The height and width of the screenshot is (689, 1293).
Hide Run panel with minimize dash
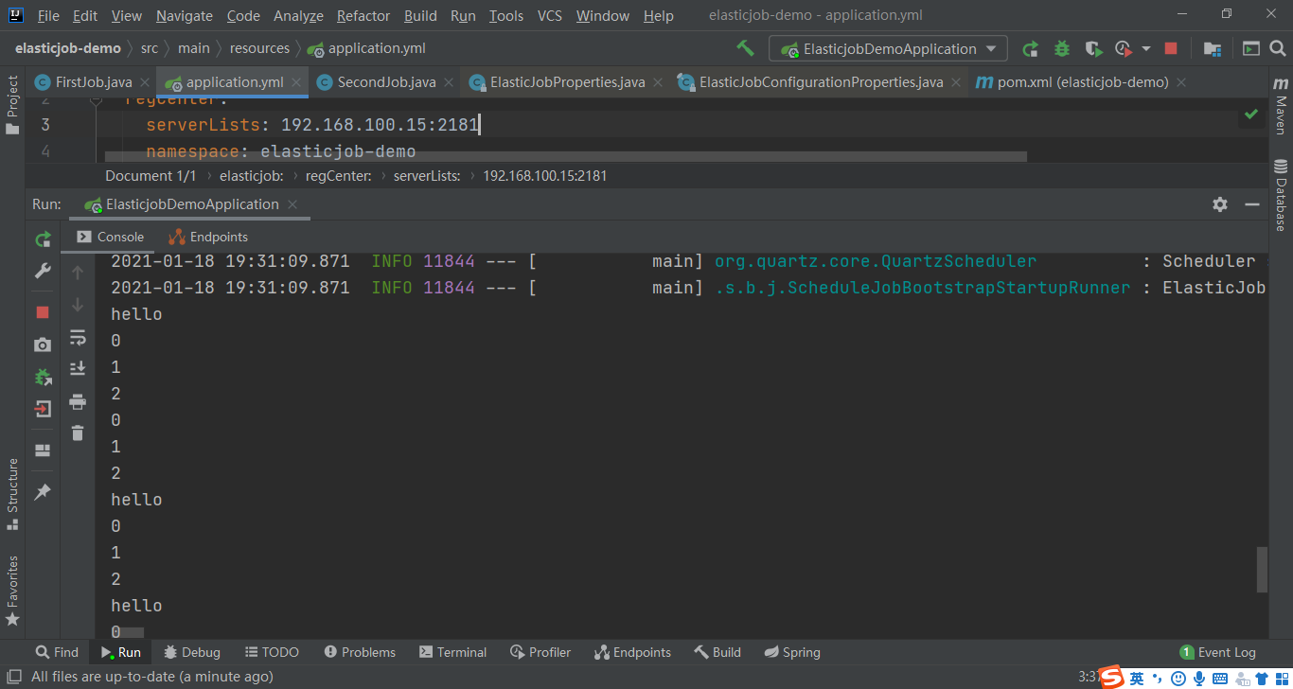point(1252,204)
